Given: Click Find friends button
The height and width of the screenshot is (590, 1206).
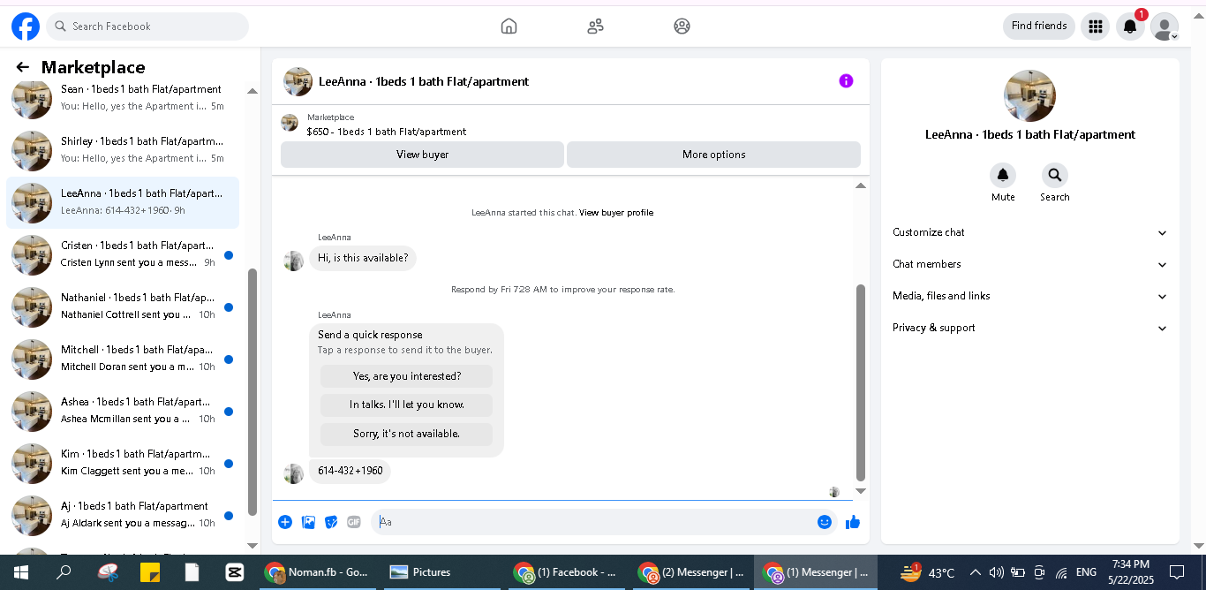Looking at the screenshot, I should tap(1039, 26).
